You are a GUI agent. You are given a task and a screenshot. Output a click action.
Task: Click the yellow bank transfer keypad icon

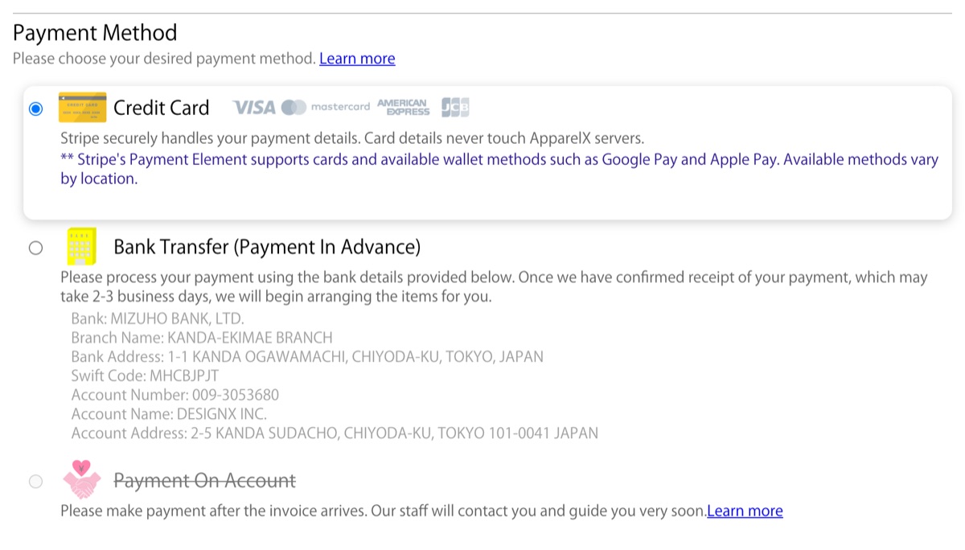(81, 246)
